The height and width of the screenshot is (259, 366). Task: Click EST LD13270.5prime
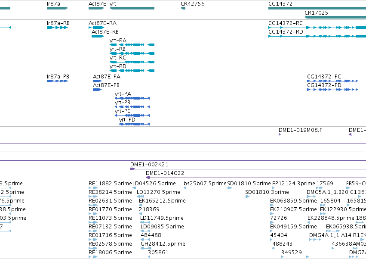(x=140, y=197)
